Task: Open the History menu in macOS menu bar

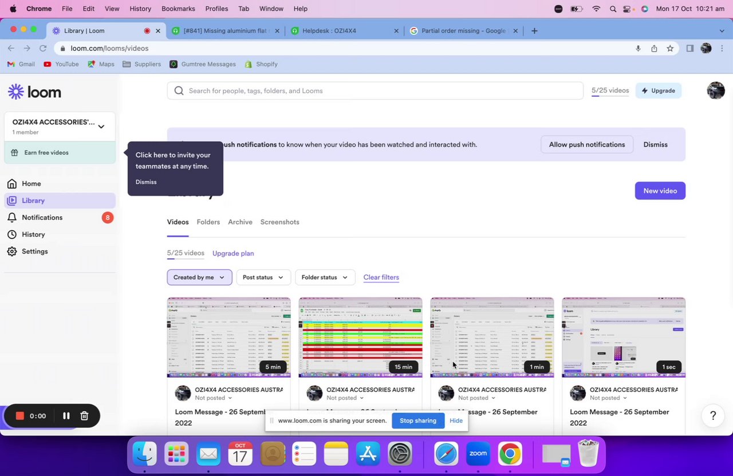Action: pyautogui.click(x=140, y=9)
